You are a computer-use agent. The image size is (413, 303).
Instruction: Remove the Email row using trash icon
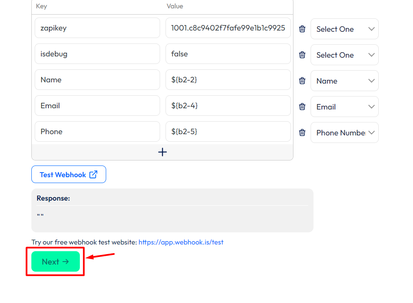click(302, 107)
